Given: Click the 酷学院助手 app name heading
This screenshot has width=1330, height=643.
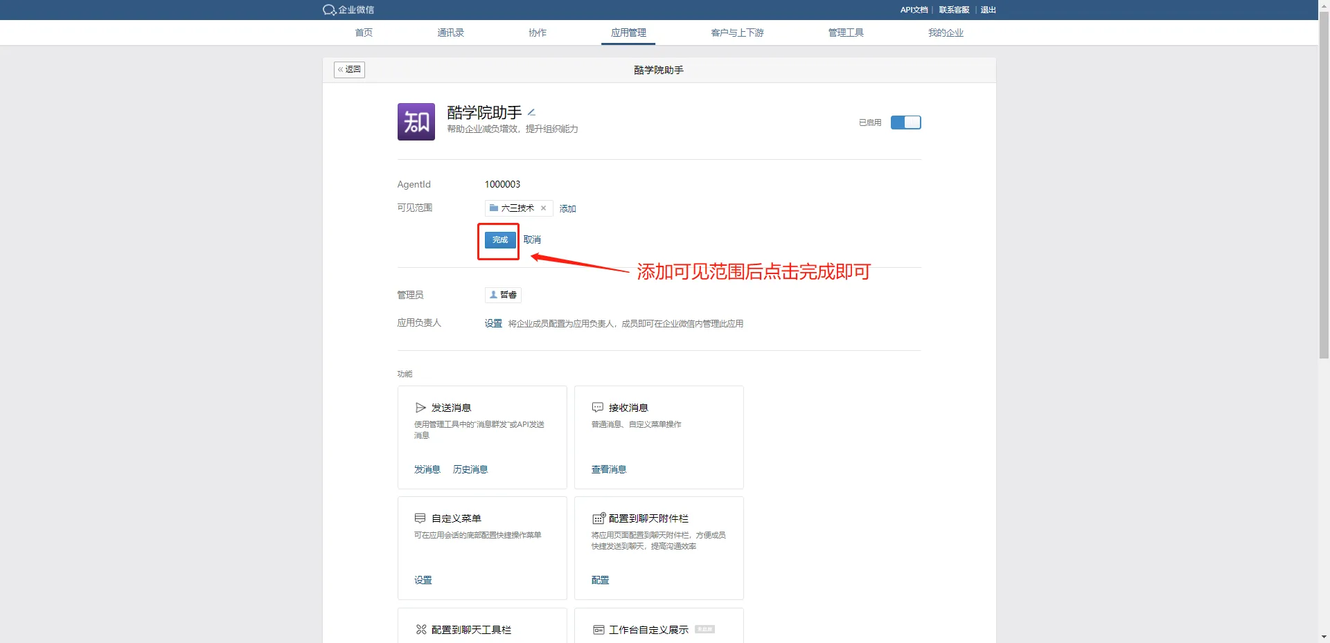Looking at the screenshot, I should tap(484, 112).
